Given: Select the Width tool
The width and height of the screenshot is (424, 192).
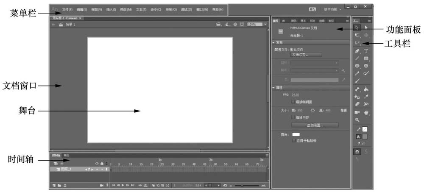Looking at the screenshot, I should pyautogui.click(x=366, y=104).
